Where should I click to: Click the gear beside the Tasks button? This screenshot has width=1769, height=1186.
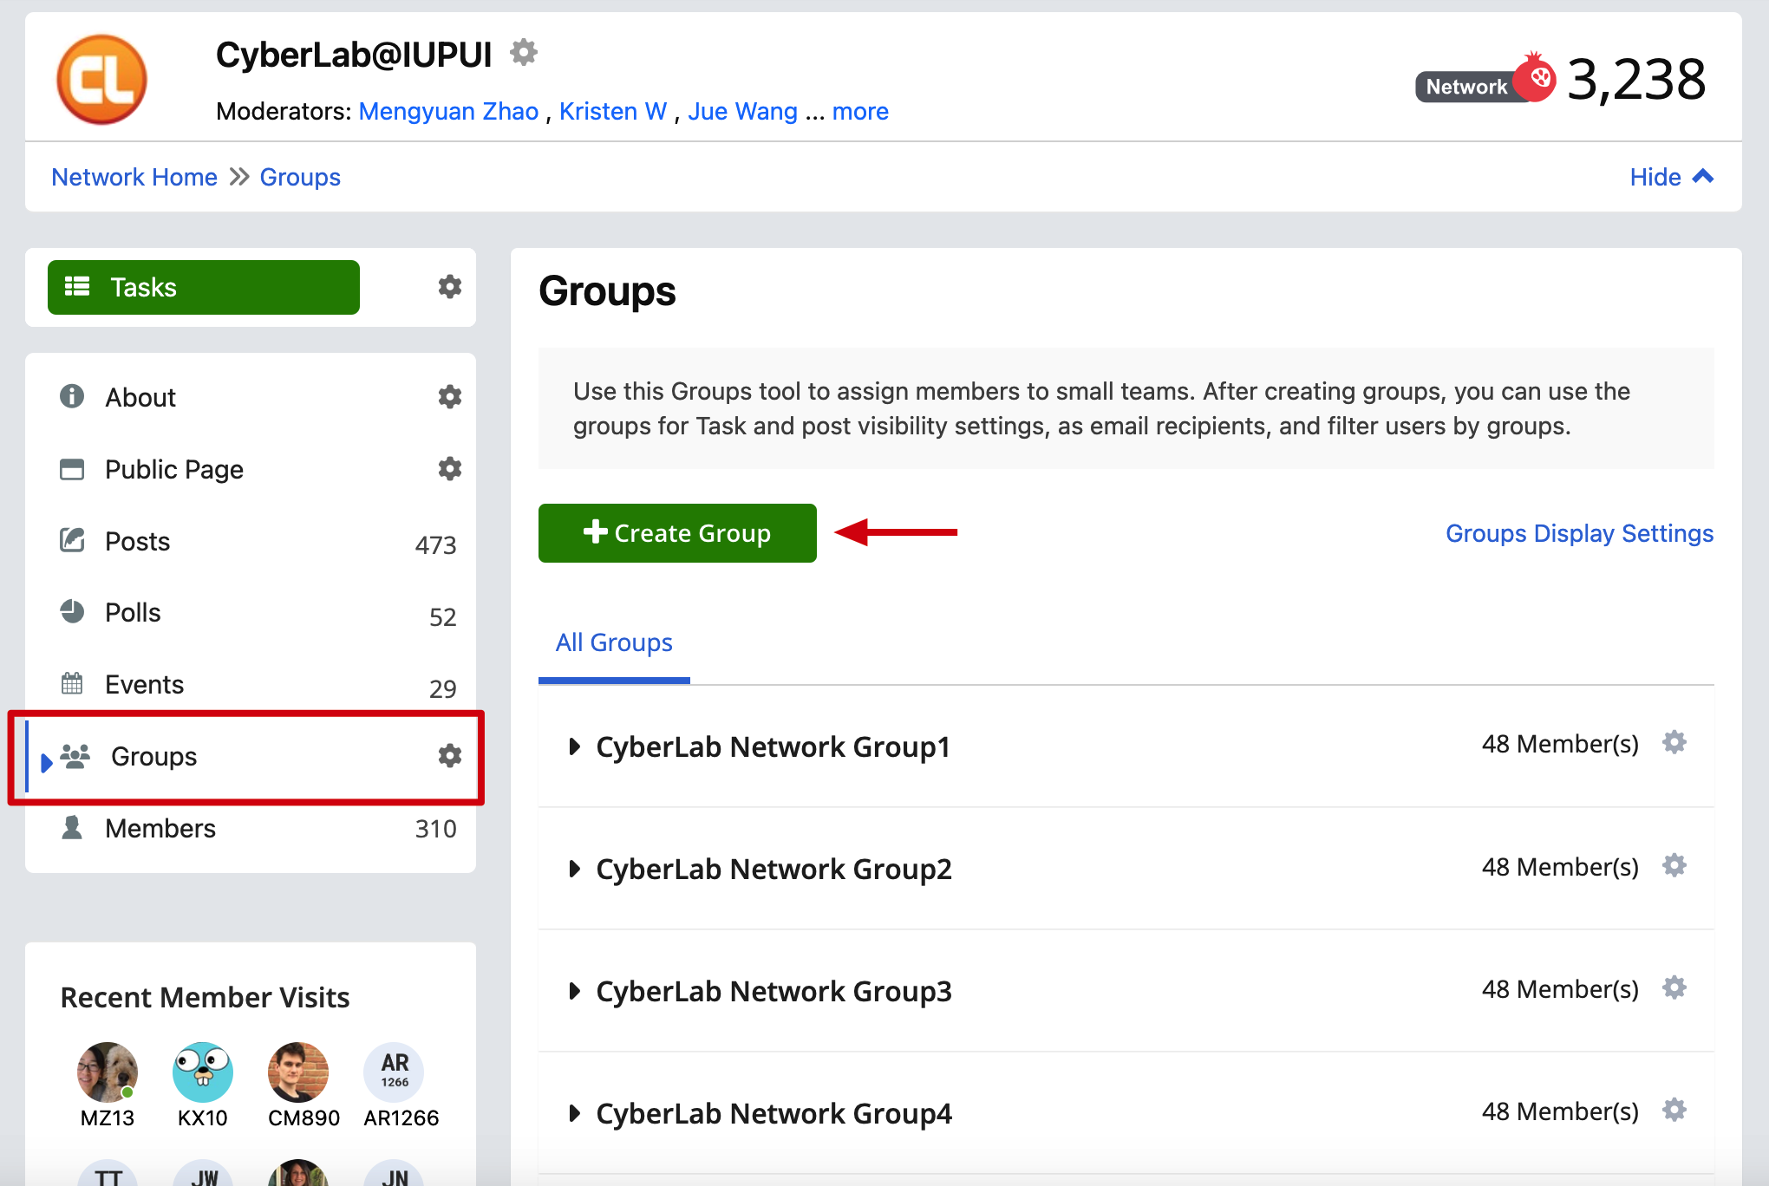(x=450, y=287)
